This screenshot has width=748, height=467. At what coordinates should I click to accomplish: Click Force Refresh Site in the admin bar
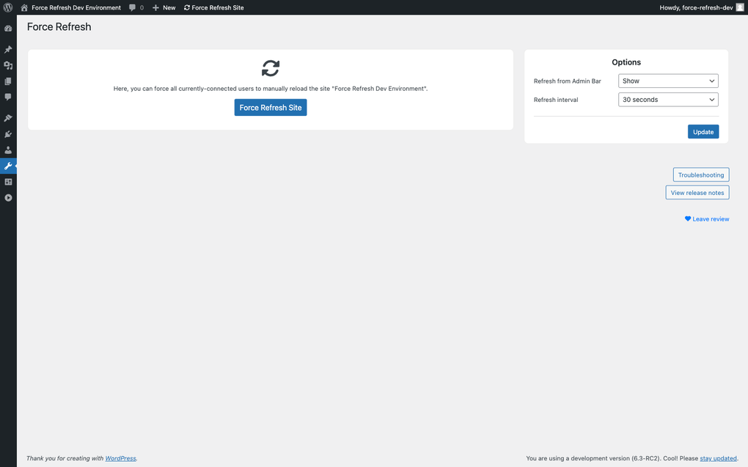(213, 7)
